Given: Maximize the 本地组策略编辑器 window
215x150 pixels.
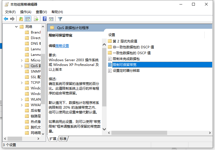Looking at the screenshot, I should click(193, 4).
